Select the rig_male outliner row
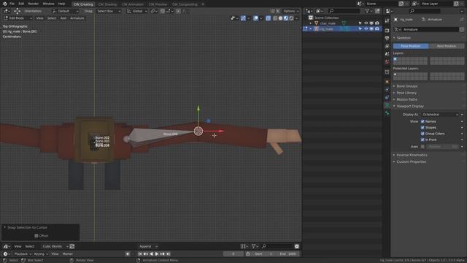467x263 pixels. 342,28
